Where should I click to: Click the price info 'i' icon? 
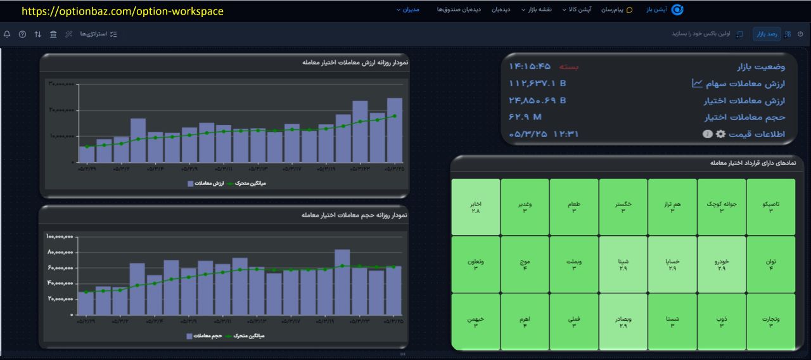click(x=707, y=134)
